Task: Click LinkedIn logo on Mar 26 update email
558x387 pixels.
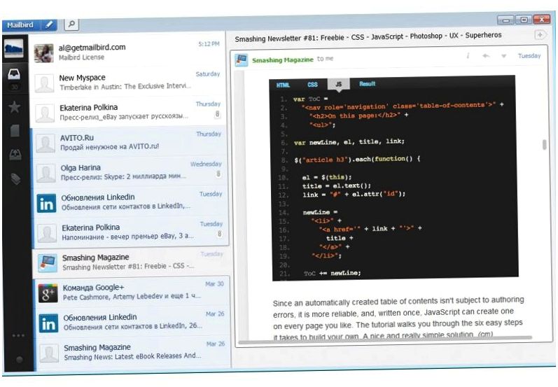Action: tap(49, 323)
